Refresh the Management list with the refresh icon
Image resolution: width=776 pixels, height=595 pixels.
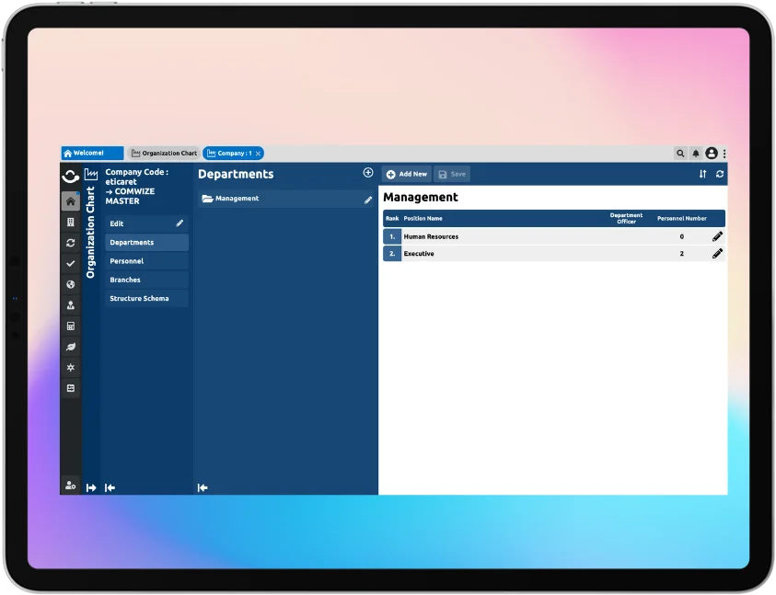tap(718, 174)
